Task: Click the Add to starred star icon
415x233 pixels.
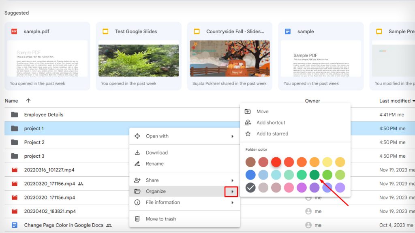Action: [x=248, y=133]
